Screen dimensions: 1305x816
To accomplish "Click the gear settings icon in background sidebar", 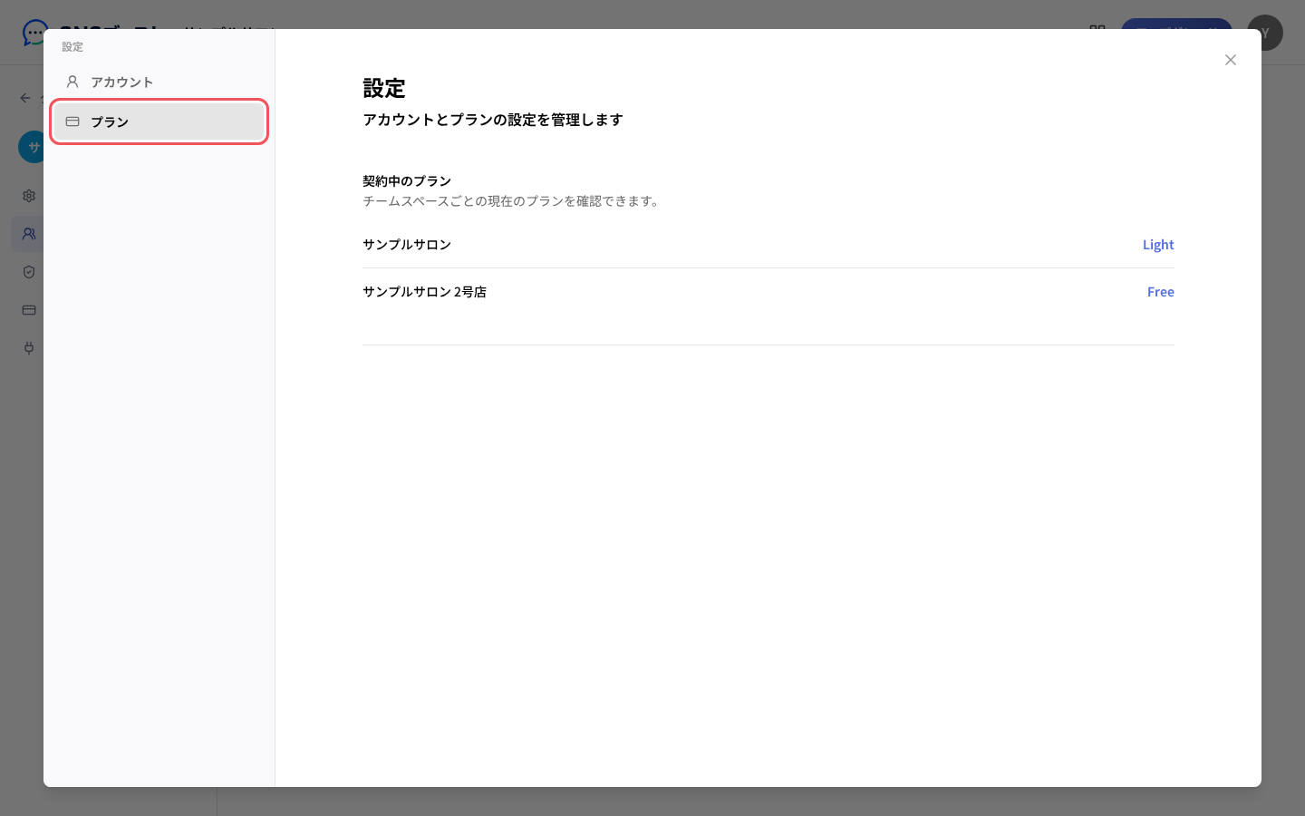I will [x=29, y=196].
